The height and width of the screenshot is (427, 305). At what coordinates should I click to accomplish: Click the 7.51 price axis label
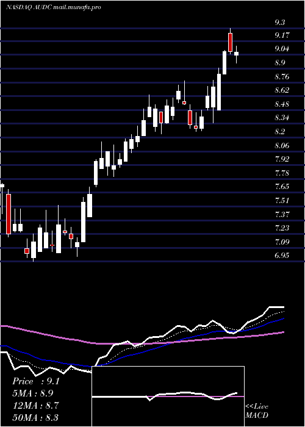[x=282, y=201]
